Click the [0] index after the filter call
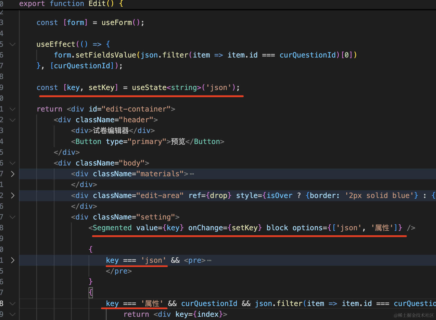436x320 pixels. [x=347, y=55]
